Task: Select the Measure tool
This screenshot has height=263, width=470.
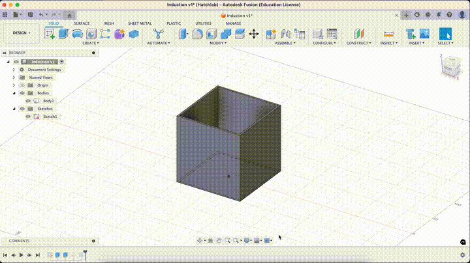Action: click(388, 34)
